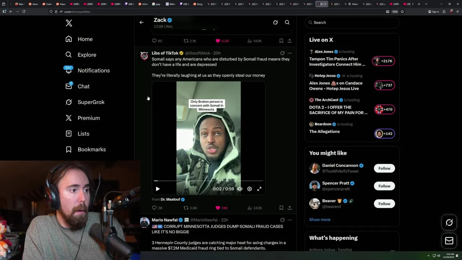
Task: Click the Search input field
Action: (x=352, y=22)
